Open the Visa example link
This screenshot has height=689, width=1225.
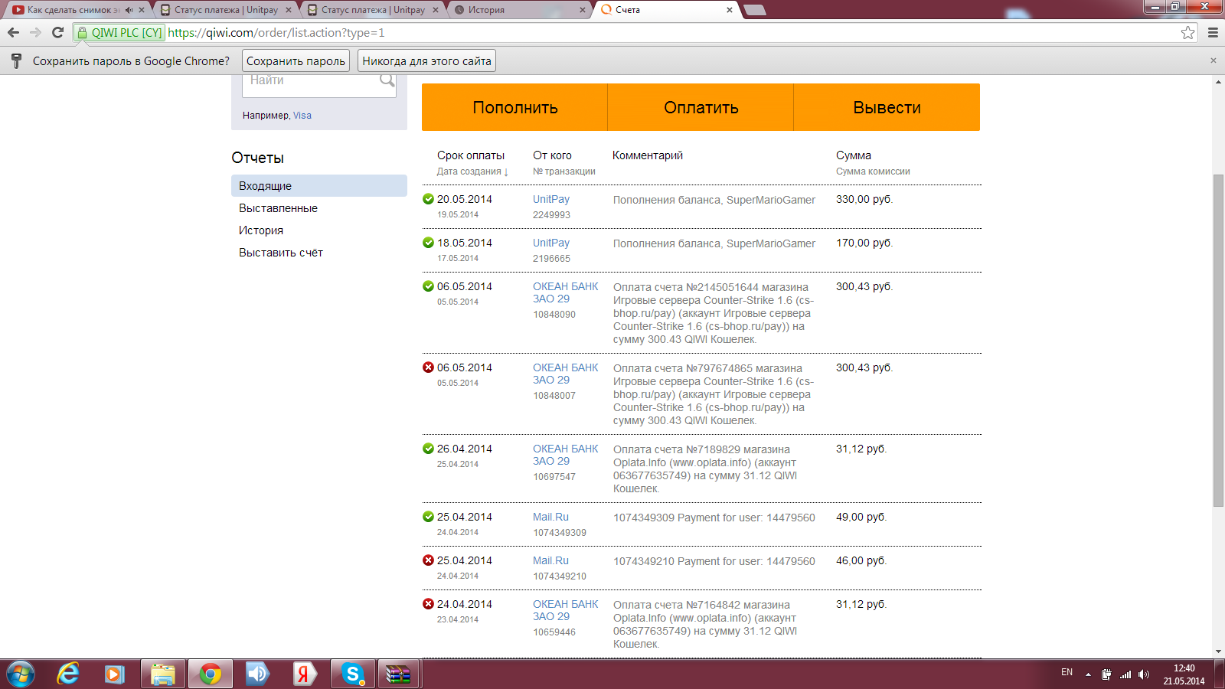tap(302, 116)
